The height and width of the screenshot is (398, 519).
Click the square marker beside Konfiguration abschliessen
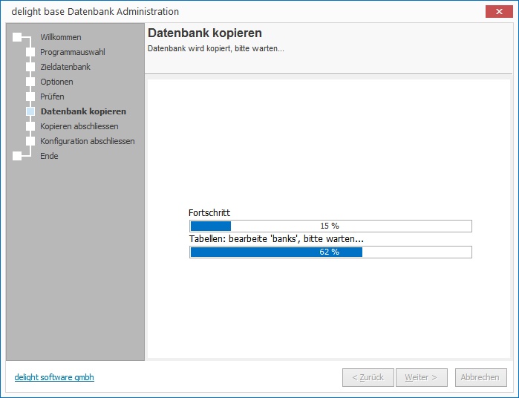click(x=30, y=141)
